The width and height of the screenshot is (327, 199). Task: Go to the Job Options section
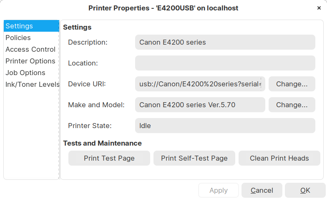coord(25,73)
